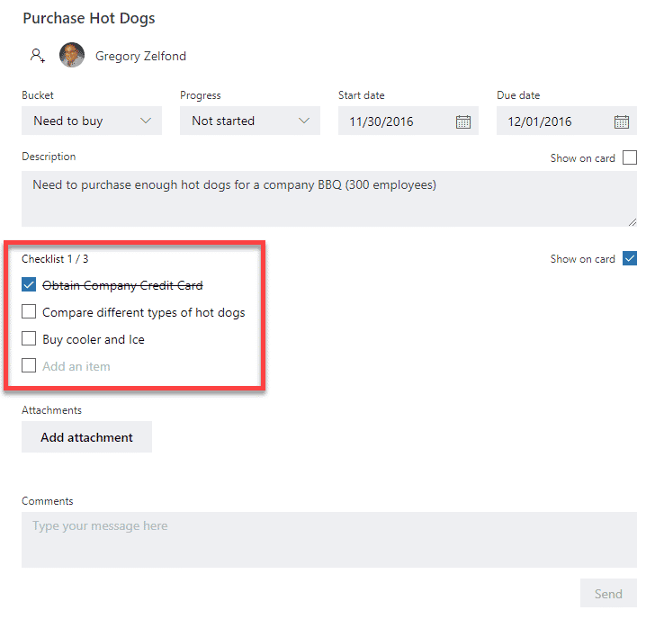Click Gregory Zelfond's avatar photo
The image size is (664, 619).
pyautogui.click(x=72, y=55)
